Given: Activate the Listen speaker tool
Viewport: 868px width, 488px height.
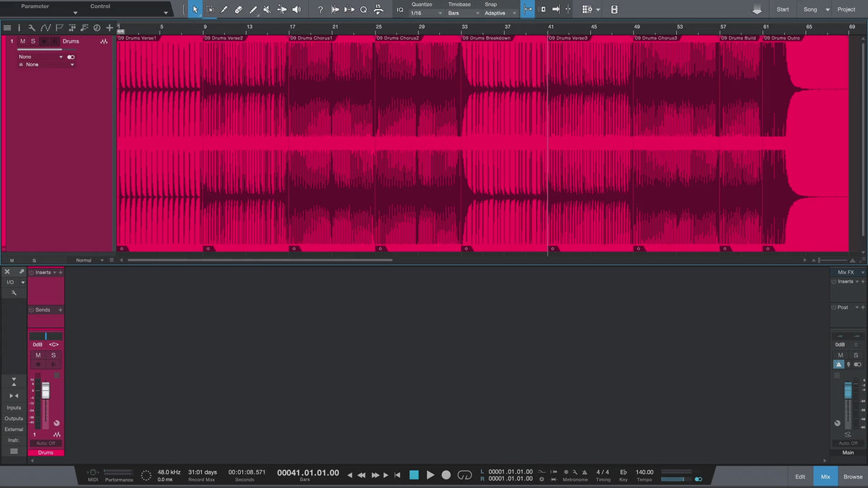Looking at the screenshot, I should [x=297, y=9].
